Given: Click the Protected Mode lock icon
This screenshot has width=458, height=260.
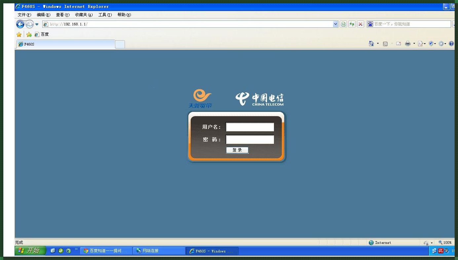Looking at the screenshot, I should click(x=426, y=243).
